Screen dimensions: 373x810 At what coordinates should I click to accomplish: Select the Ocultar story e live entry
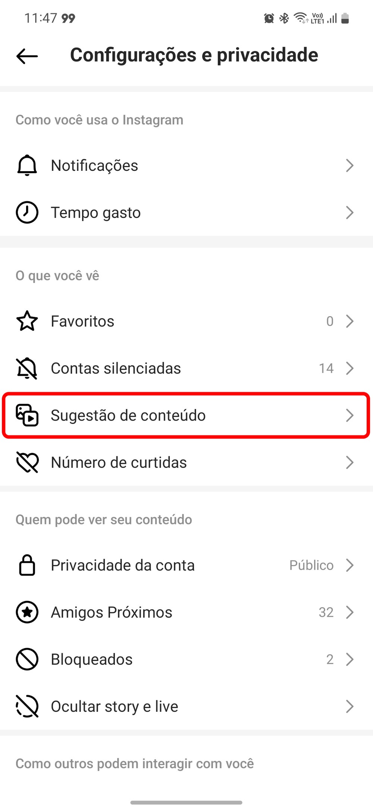(114, 706)
